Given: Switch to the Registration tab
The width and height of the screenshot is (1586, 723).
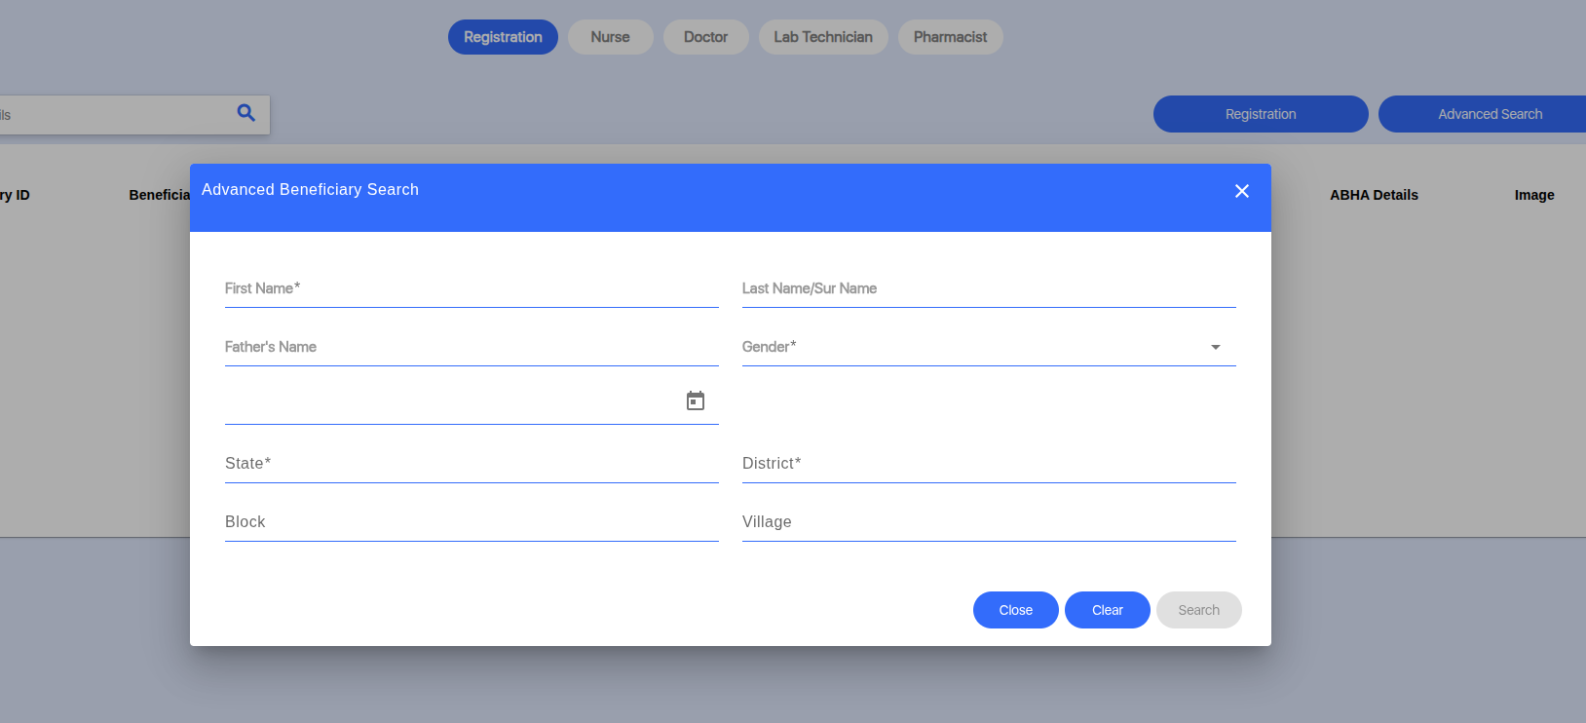Looking at the screenshot, I should [503, 37].
